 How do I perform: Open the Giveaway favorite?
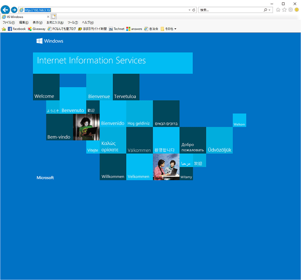(36, 29)
